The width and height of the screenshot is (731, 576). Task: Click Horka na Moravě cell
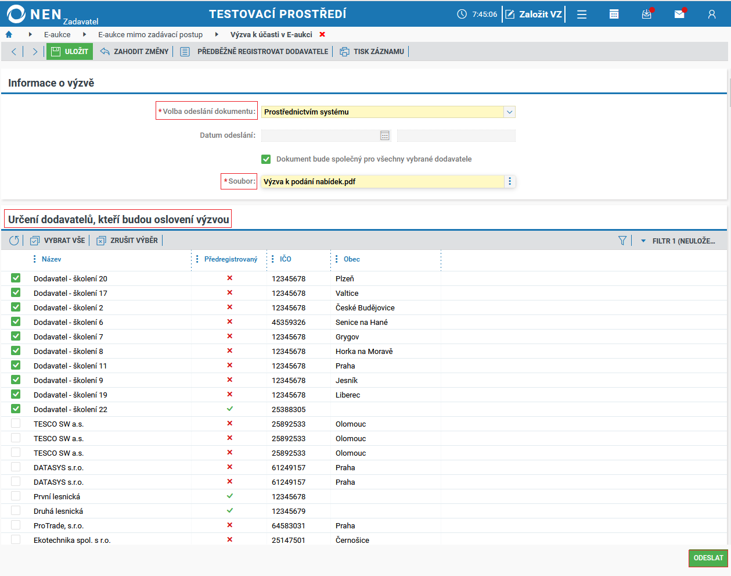pyautogui.click(x=364, y=351)
